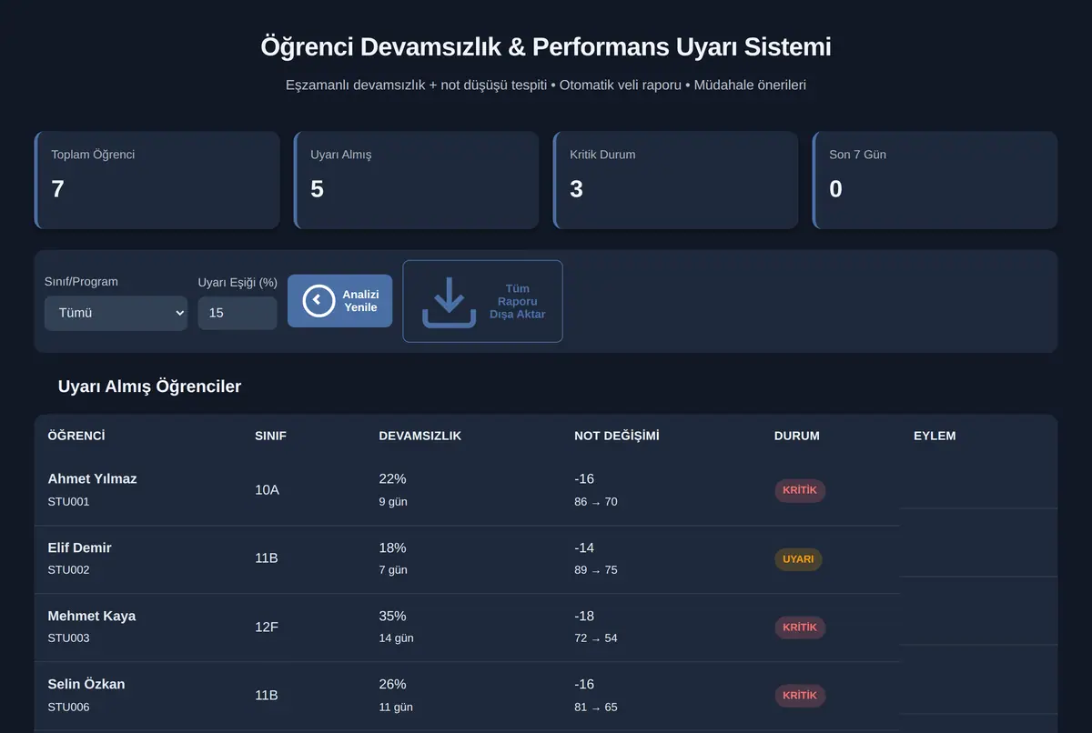The image size is (1092, 733).
Task: Click the KRİTİK badge for Mehmet Kaya
Action: click(x=800, y=628)
